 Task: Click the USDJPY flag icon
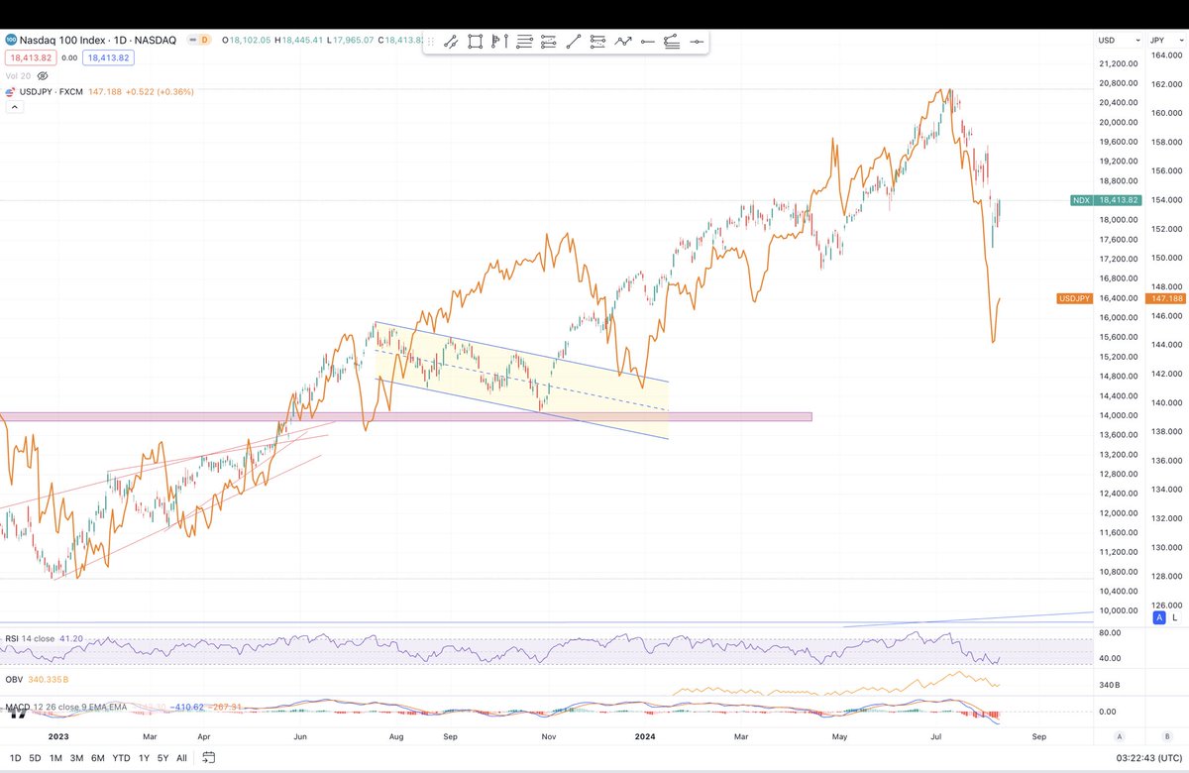[10, 91]
